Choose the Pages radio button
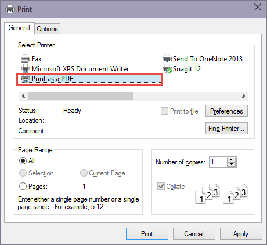 (23, 187)
